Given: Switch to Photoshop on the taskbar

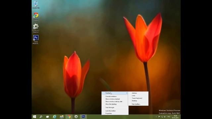Looking at the screenshot, I should pyautogui.click(x=83, y=117).
